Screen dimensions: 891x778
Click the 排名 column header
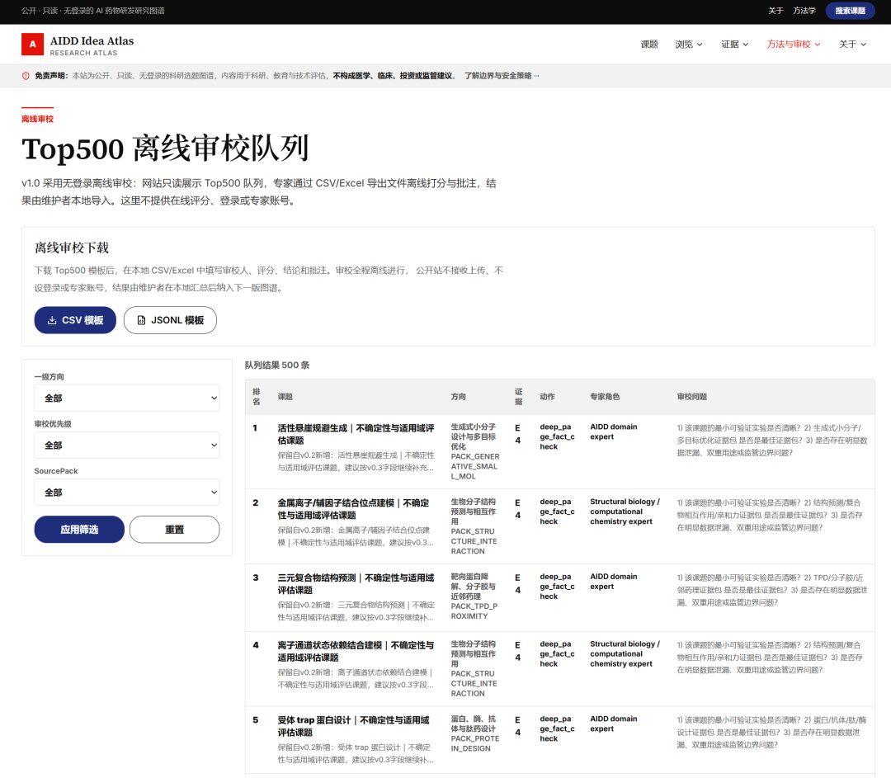tap(257, 397)
